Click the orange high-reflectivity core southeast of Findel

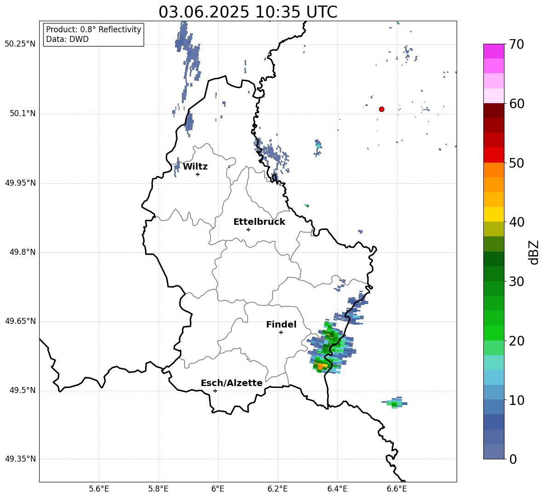click(320, 366)
